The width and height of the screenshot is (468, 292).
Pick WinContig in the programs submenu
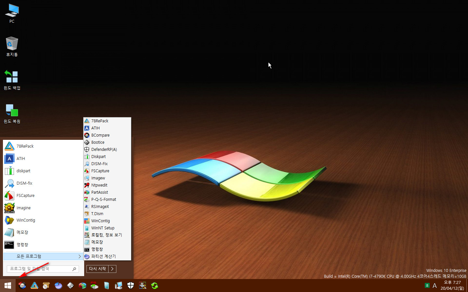(x=107, y=221)
